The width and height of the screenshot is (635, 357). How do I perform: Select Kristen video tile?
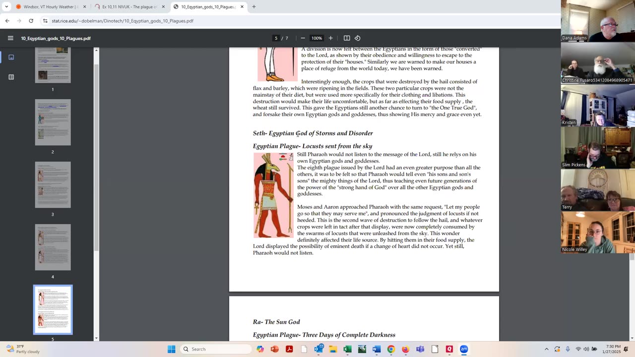(x=598, y=105)
